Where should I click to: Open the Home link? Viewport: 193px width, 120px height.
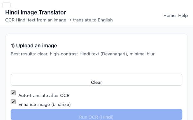click(x=170, y=16)
